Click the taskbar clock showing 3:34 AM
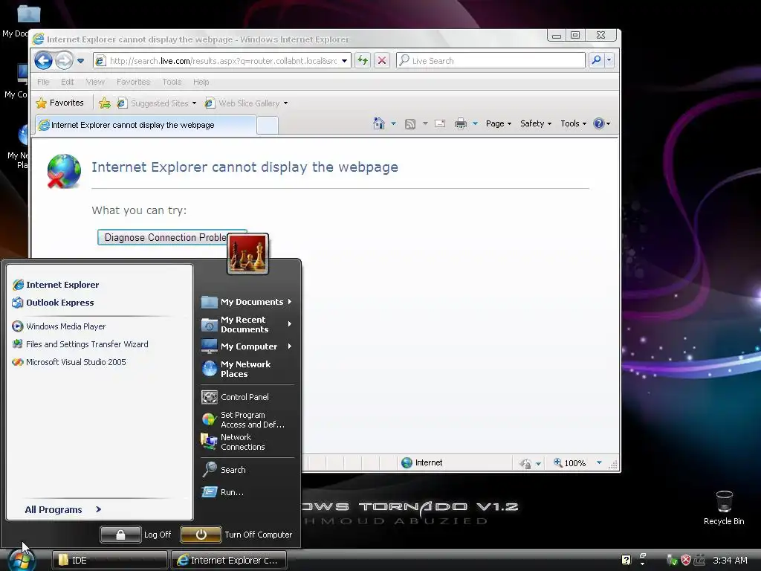Image resolution: width=761 pixels, height=571 pixels. click(x=730, y=561)
